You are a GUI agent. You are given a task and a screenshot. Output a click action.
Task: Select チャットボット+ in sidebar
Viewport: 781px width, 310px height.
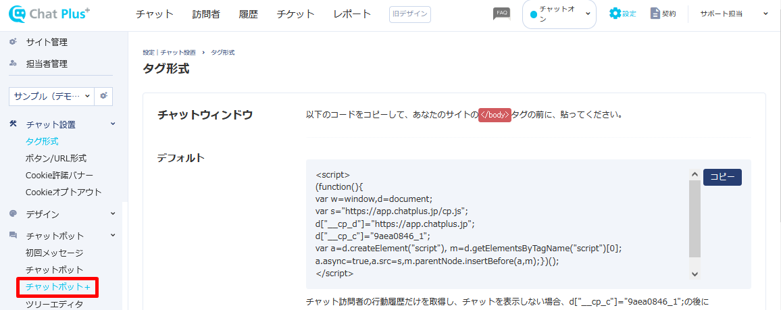click(x=58, y=287)
